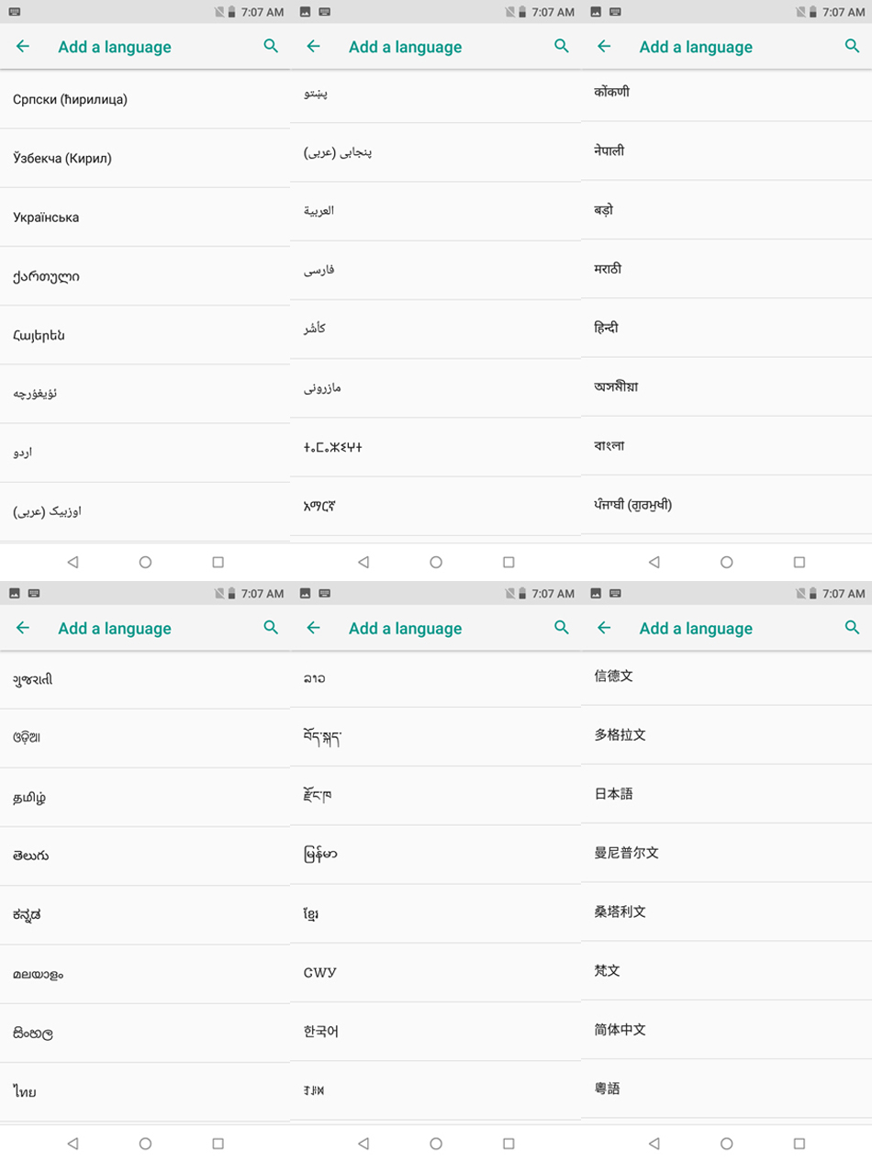Choose தமிழ் language entry
The width and height of the screenshot is (872, 1163).
pyautogui.click(x=145, y=797)
